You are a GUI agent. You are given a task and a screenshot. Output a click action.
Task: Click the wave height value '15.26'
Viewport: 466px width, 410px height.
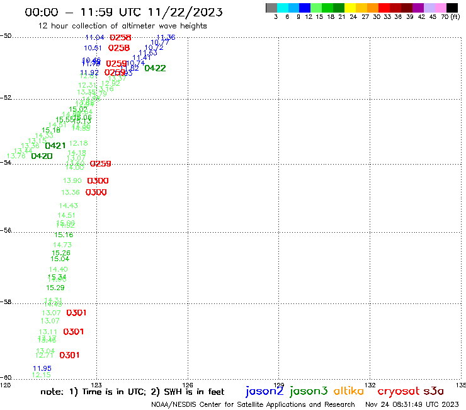coord(61,253)
